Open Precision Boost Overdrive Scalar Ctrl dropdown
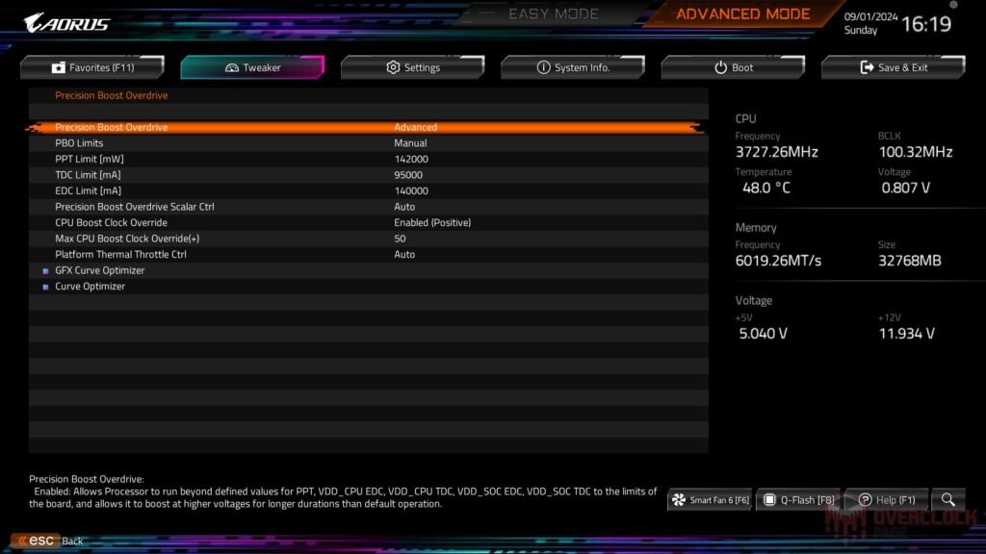986x554 pixels. [x=404, y=206]
